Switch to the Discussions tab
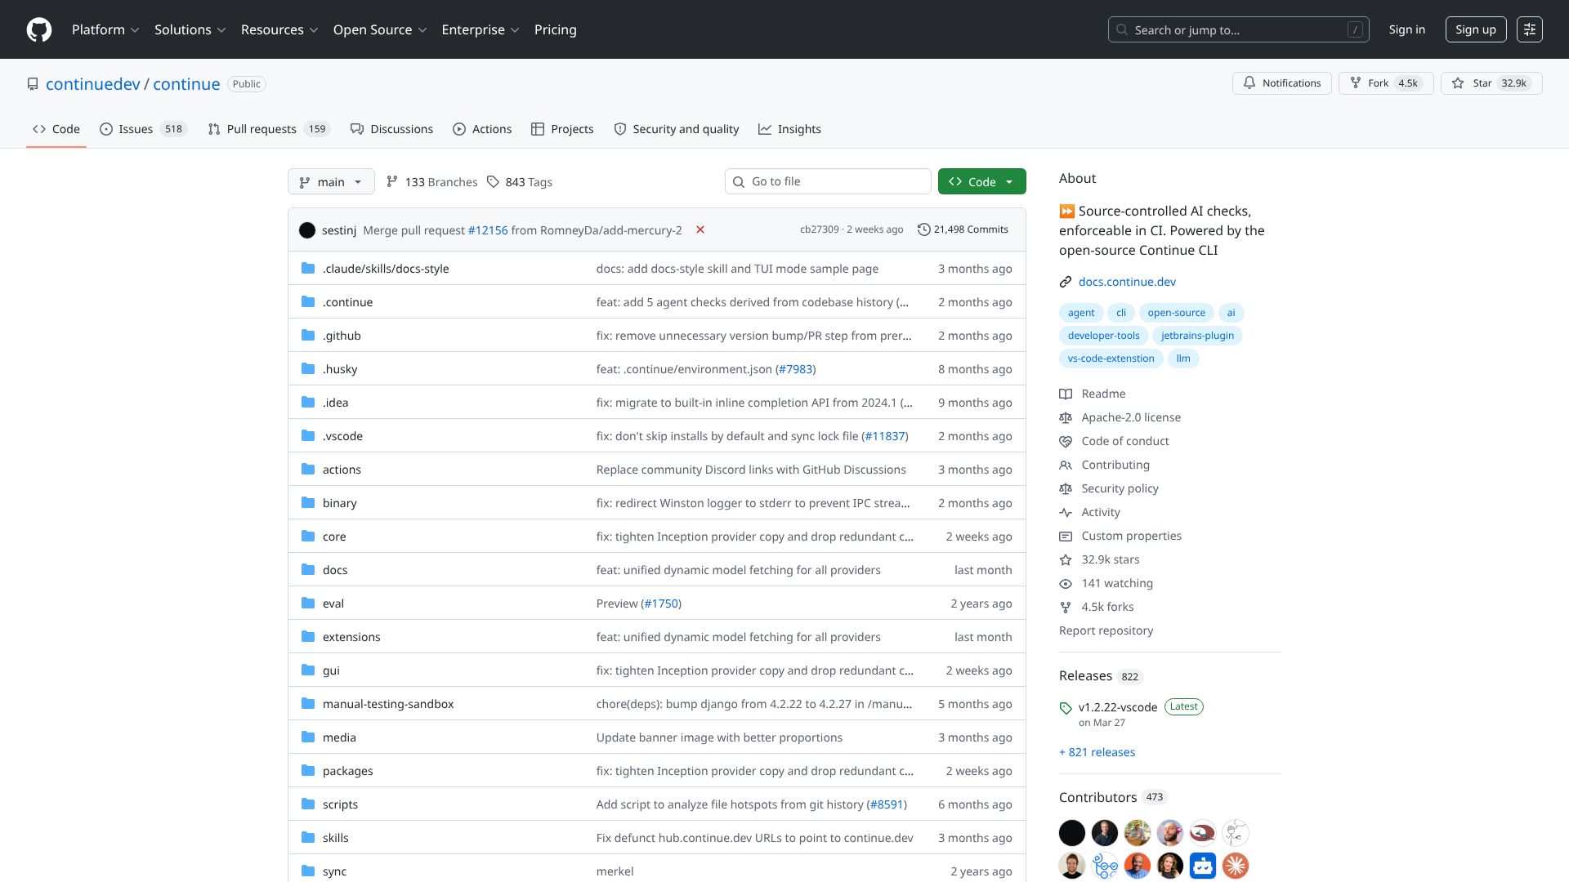Image resolution: width=1569 pixels, height=882 pixels. coord(391,129)
